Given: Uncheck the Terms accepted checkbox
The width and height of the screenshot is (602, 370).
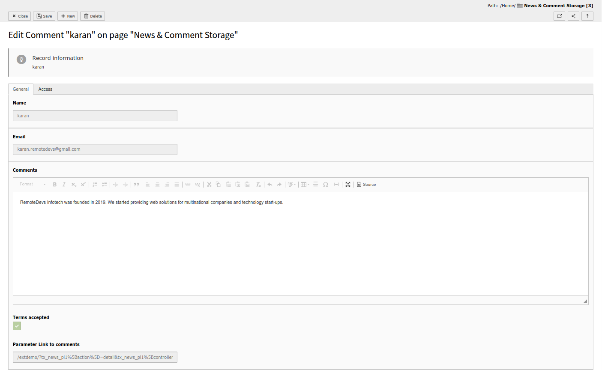Looking at the screenshot, I should 17,326.
